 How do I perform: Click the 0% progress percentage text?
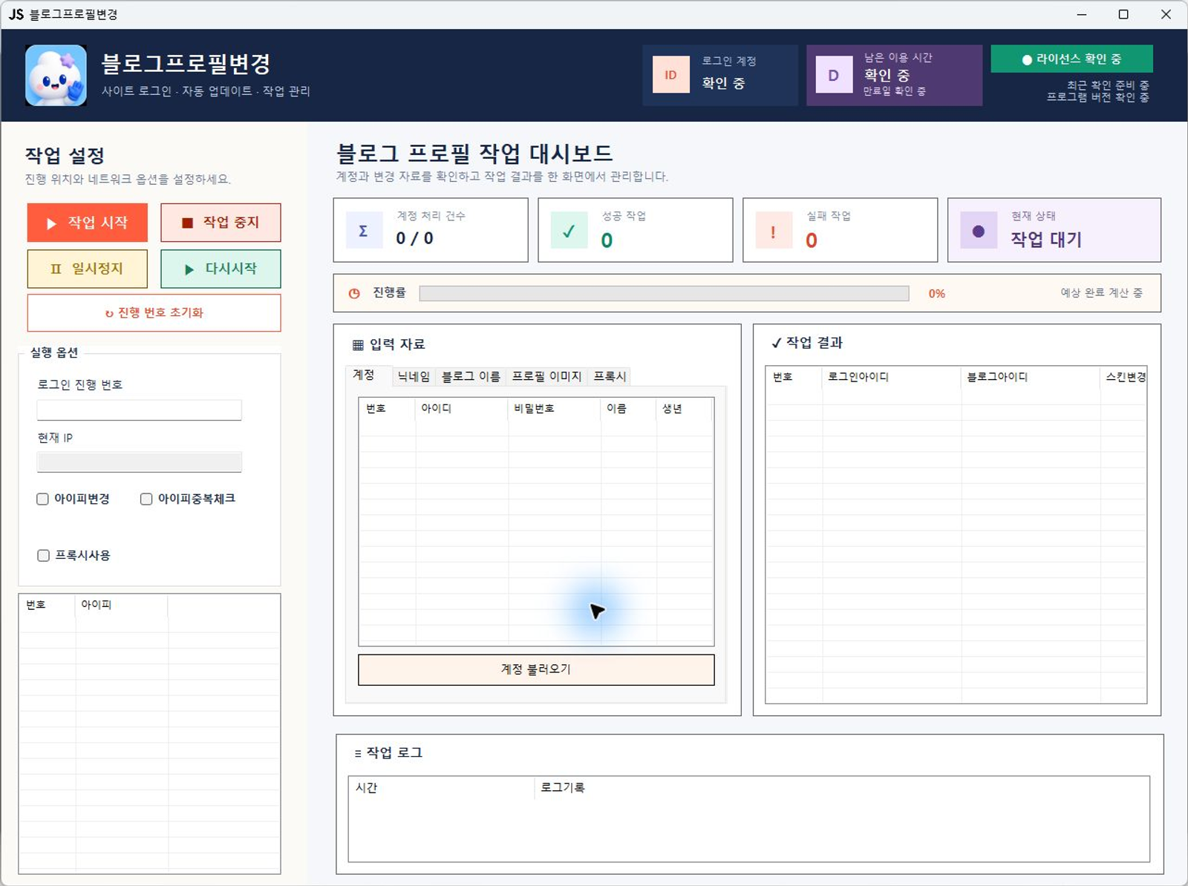click(x=936, y=293)
